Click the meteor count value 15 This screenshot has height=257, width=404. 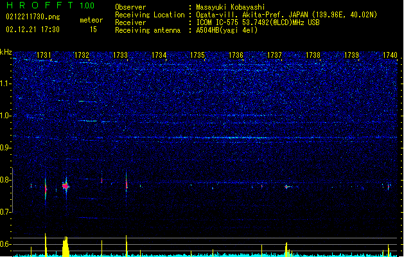coord(93,30)
